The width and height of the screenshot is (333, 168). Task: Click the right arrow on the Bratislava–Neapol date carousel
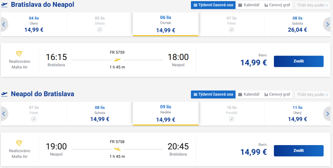point(328,24)
